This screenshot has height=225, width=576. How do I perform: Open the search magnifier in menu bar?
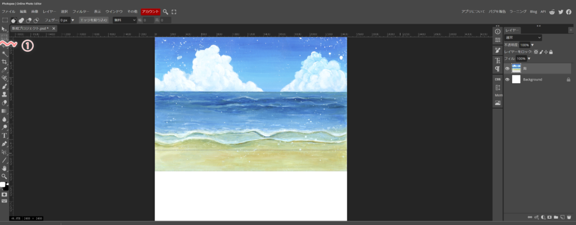[166, 11]
